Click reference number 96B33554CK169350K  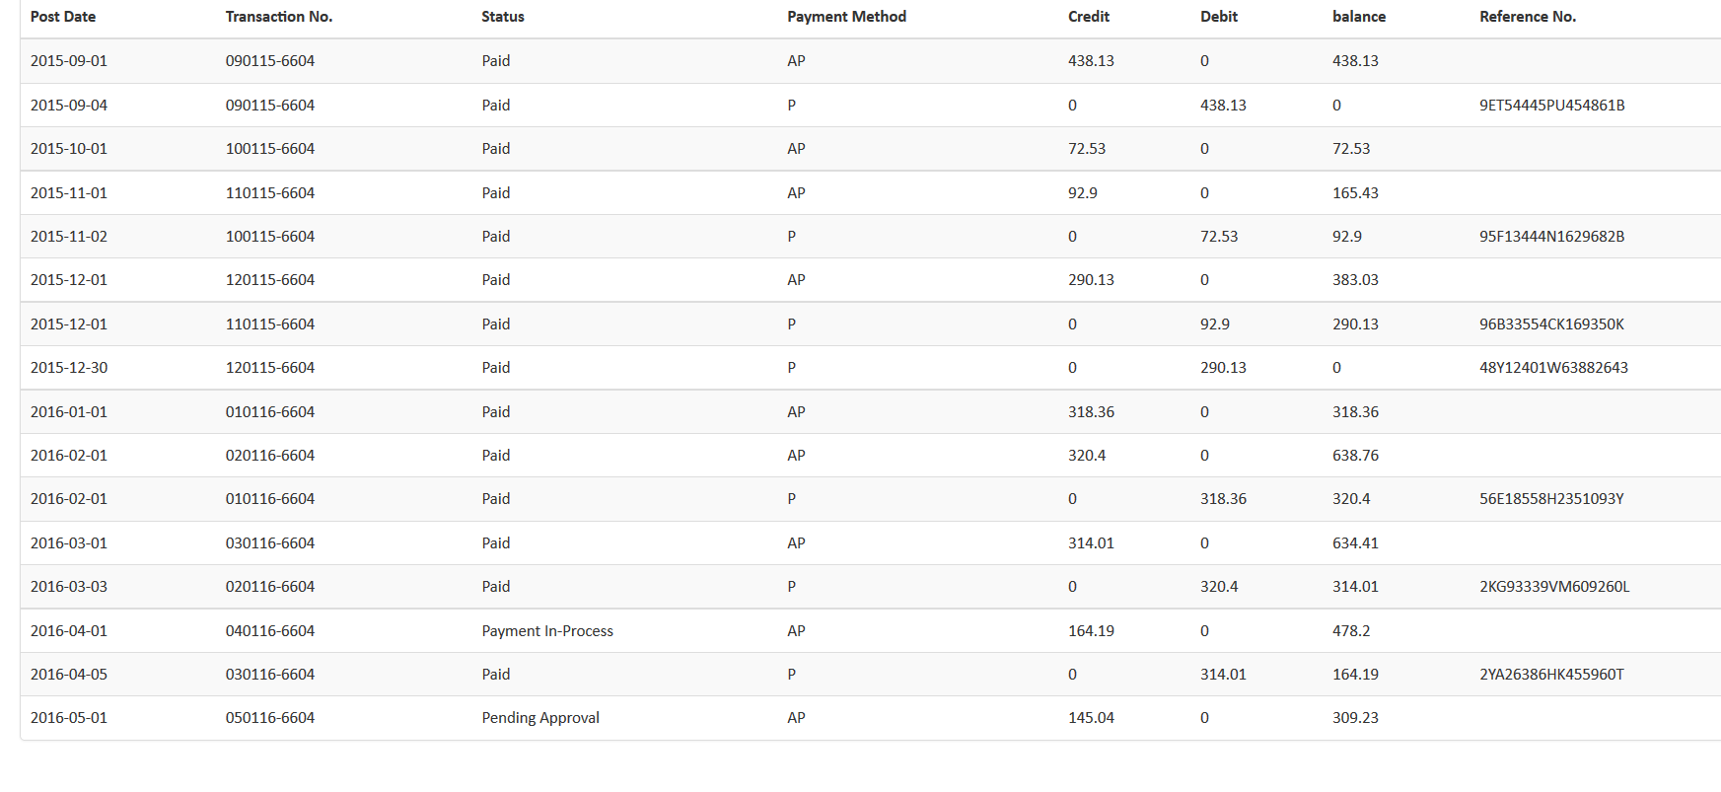point(1551,324)
